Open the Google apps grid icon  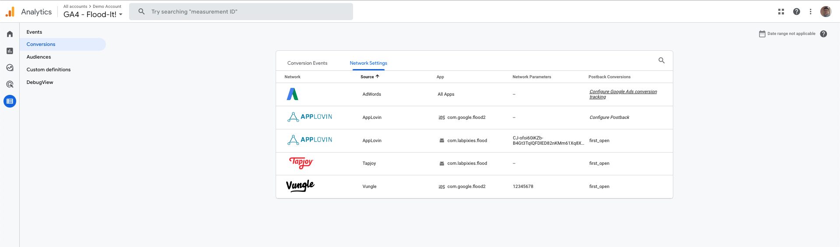[781, 12]
